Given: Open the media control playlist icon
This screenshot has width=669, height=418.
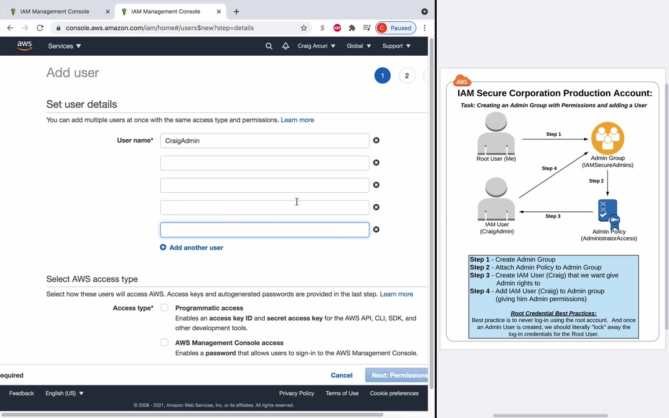Looking at the screenshot, I should (366, 28).
